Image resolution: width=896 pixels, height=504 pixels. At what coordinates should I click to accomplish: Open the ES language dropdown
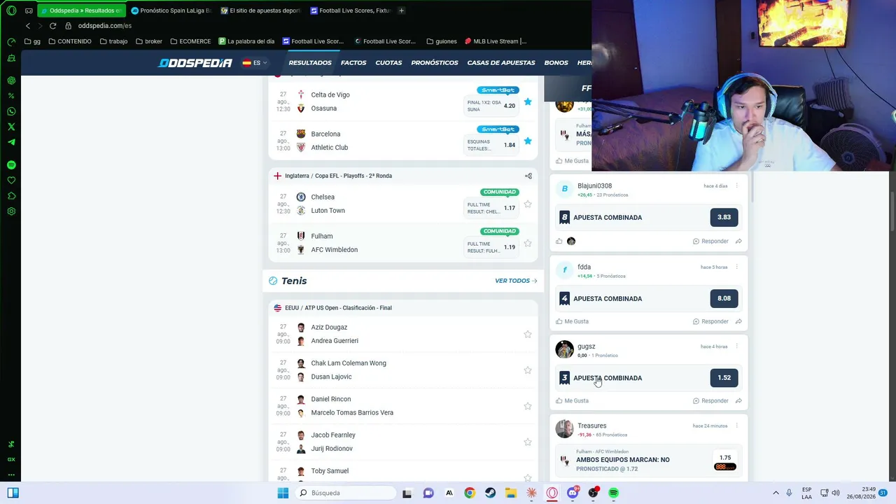255,63
